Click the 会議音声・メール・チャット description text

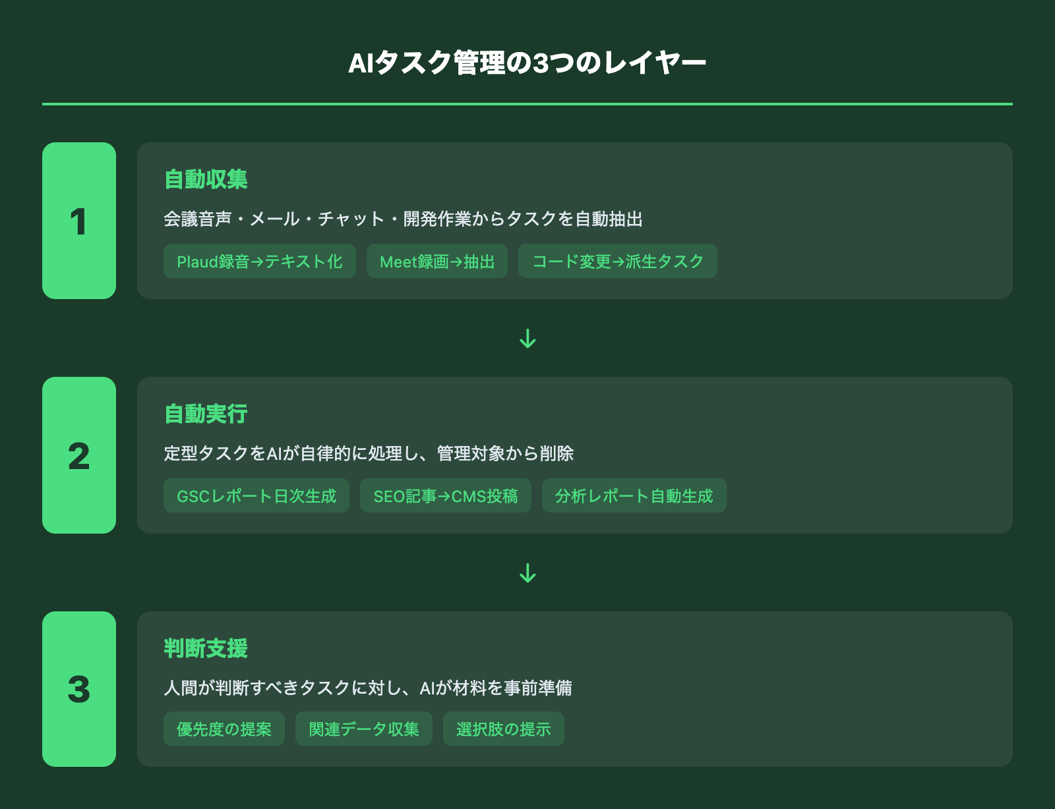pos(403,219)
